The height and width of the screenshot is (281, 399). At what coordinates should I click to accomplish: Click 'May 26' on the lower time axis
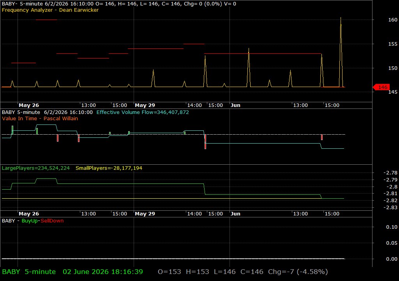click(x=29, y=214)
